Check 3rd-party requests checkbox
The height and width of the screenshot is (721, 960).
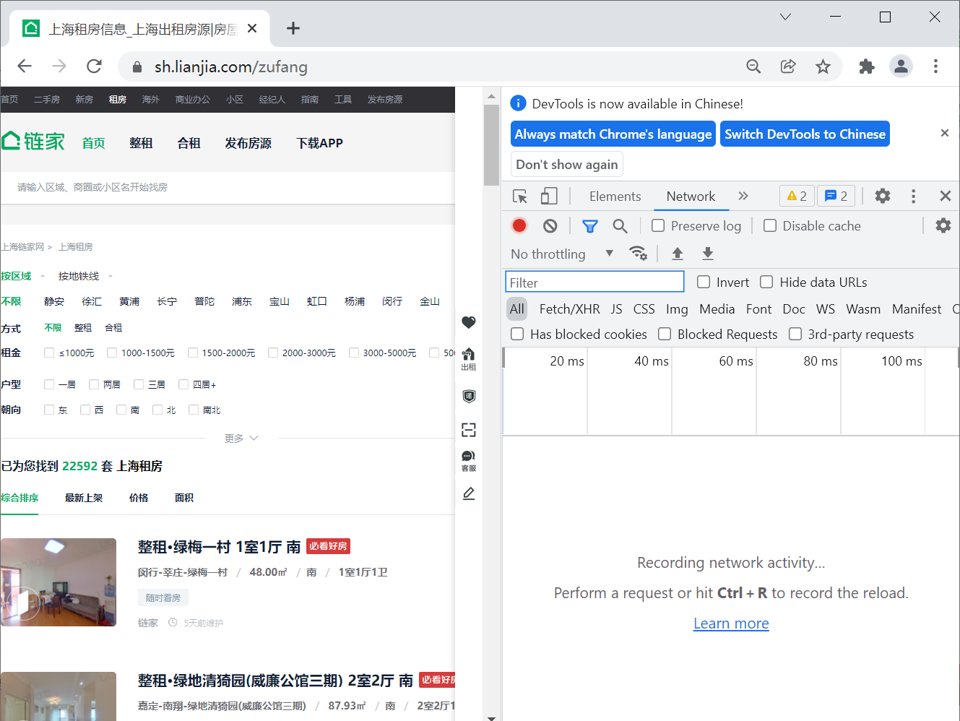795,334
